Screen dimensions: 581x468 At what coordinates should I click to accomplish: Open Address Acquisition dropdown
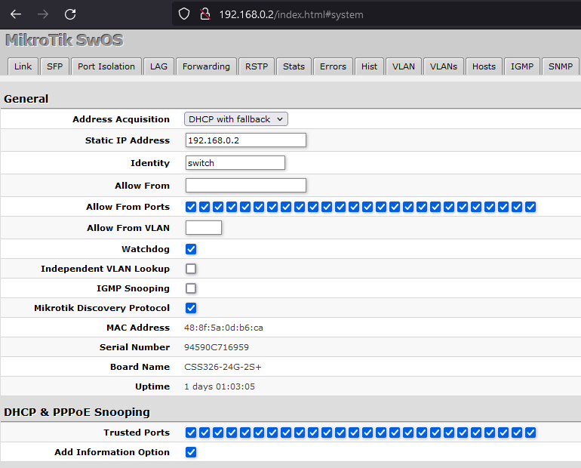236,119
